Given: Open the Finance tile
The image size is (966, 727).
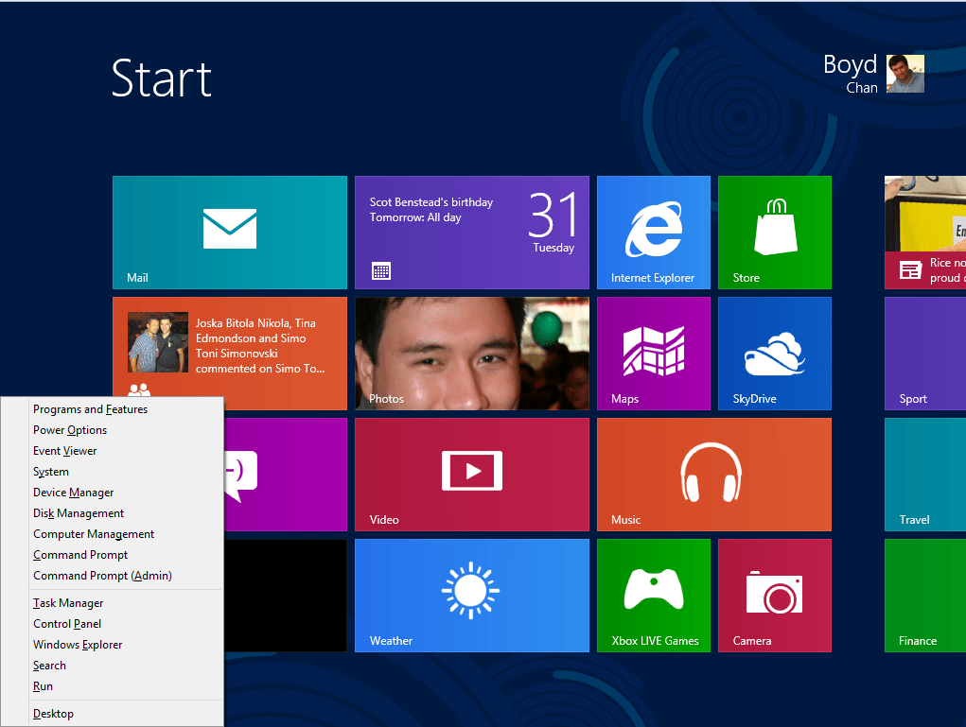Looking at the screenshot, I should pyautogui.click(x=924, y=596).
